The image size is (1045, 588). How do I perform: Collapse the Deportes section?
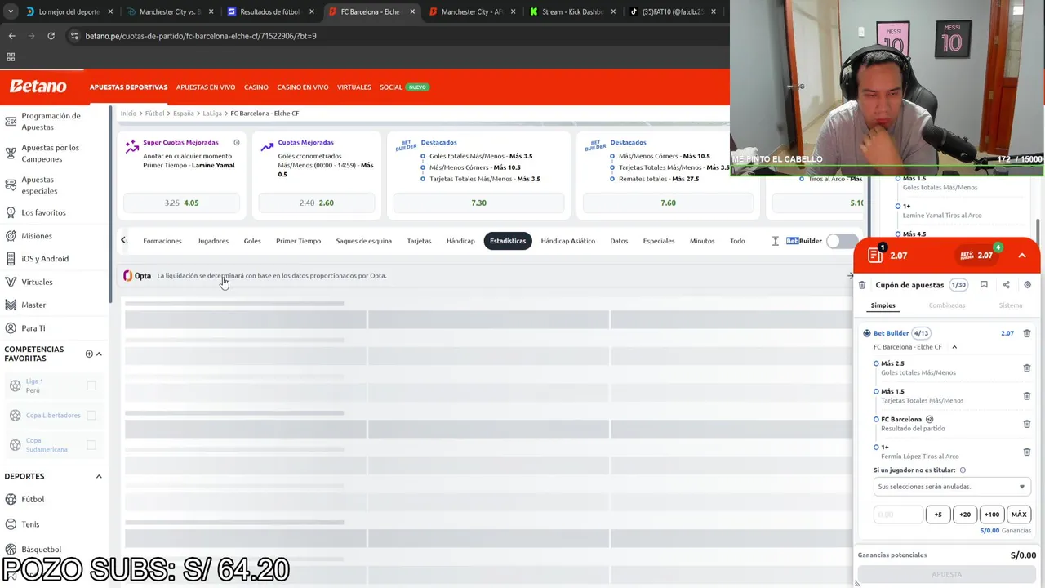pyautogui.click(x=99, y=476)
